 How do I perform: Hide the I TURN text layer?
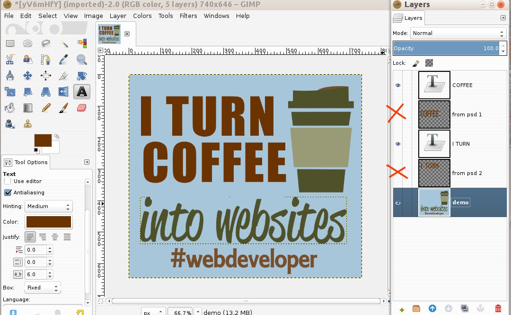coord(398,144)
